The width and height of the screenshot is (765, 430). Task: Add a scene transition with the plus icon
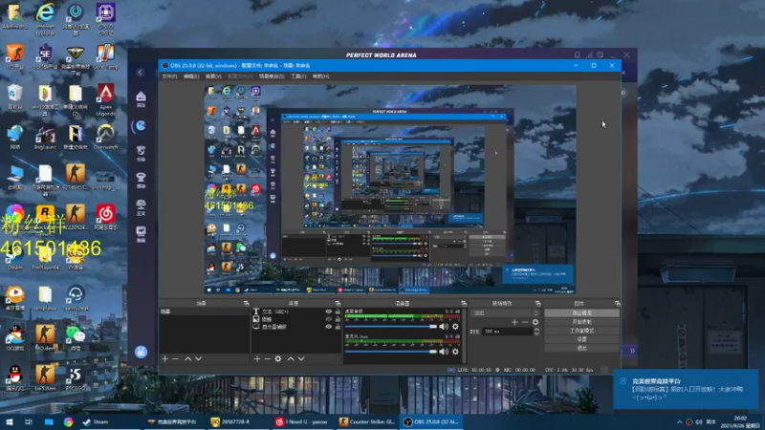click(514, 322)
